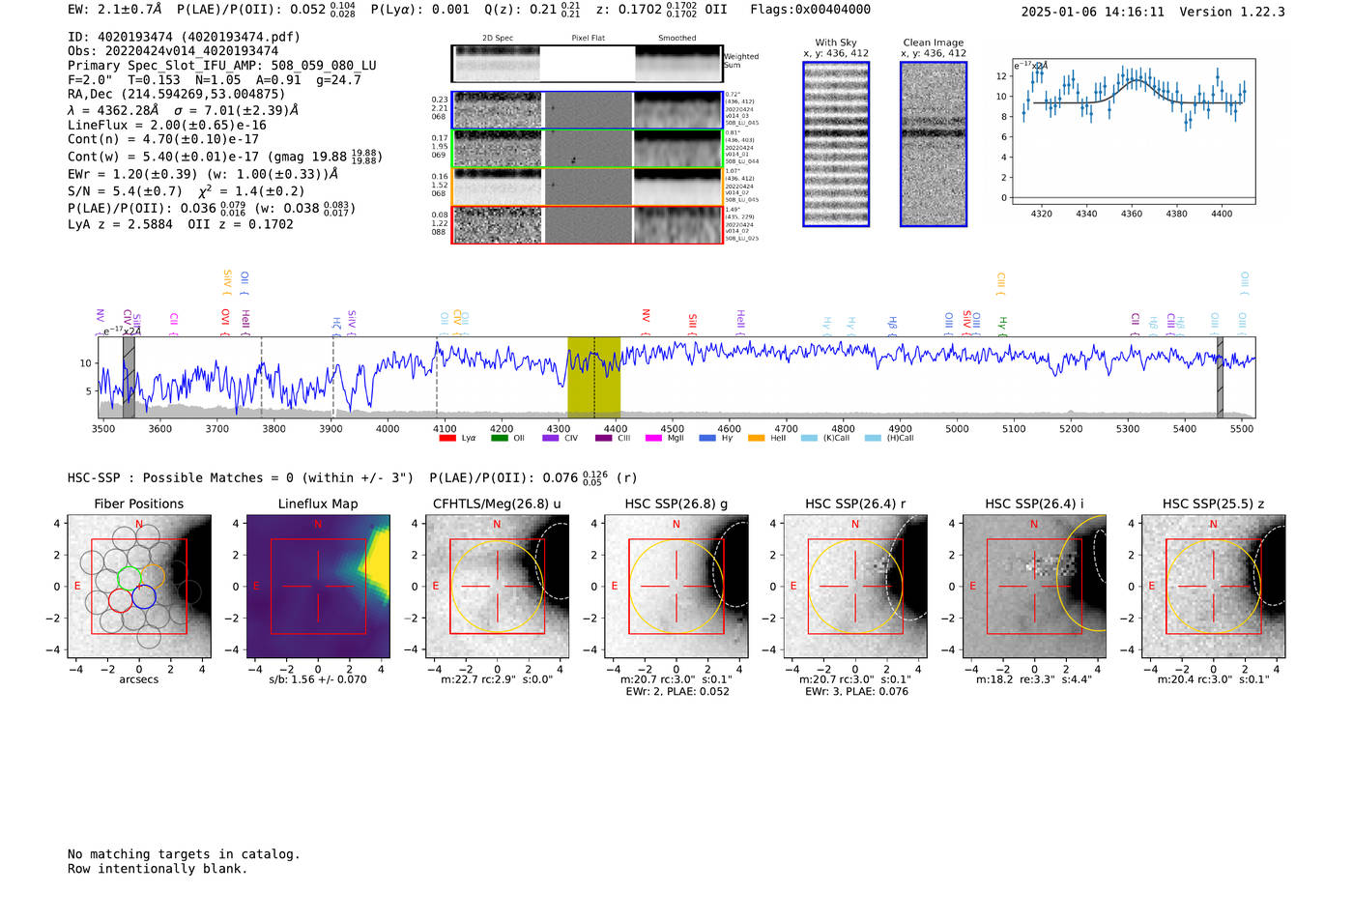Click the "Row intentionally blank." text
The height and width of the screenshot is (921, 1353).
point(158,869)
